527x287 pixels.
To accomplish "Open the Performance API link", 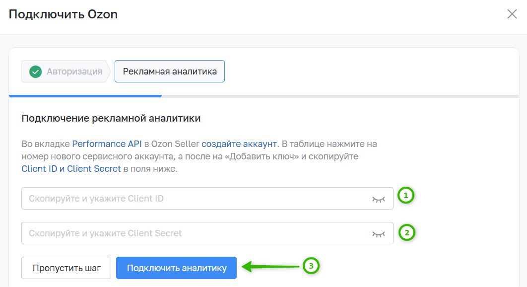I will click(107, 144).
